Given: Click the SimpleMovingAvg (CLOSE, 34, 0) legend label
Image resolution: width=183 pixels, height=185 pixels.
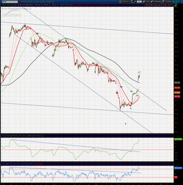Looking at the screenshot, I should (x=159, y=5).
